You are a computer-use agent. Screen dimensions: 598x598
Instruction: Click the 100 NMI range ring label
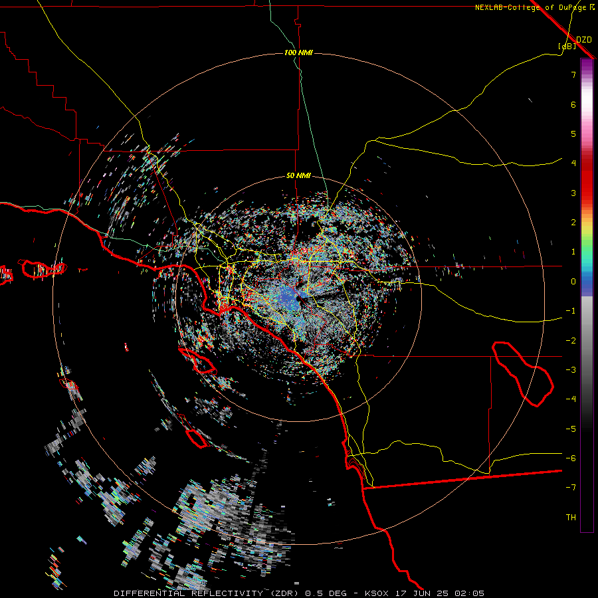point(298,52)
